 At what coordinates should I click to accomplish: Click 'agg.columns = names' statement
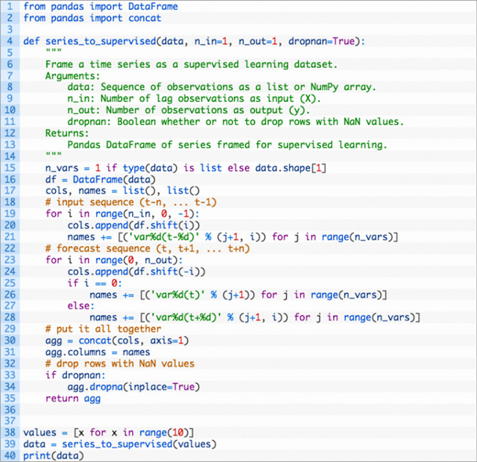98,352
